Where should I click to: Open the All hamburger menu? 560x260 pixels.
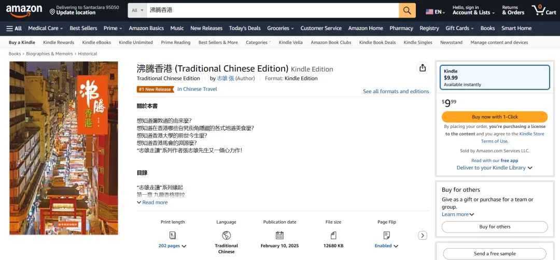coord(14,28)
